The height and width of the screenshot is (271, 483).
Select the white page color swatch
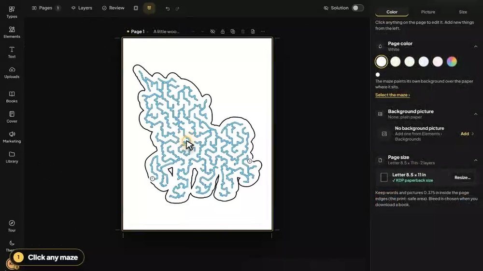pos(381,62)
